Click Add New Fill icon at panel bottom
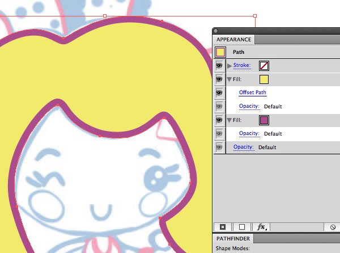The height and width of the screenshot is (253, 340). point(242,227)
